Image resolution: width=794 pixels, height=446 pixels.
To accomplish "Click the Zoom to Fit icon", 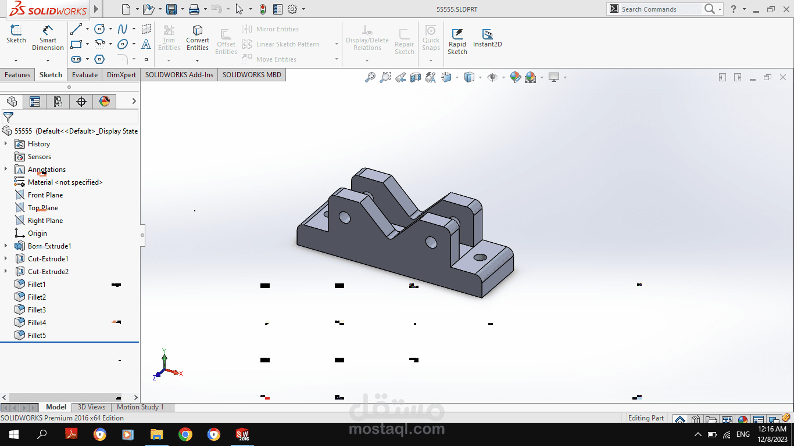I will click(x=370, y=77).
